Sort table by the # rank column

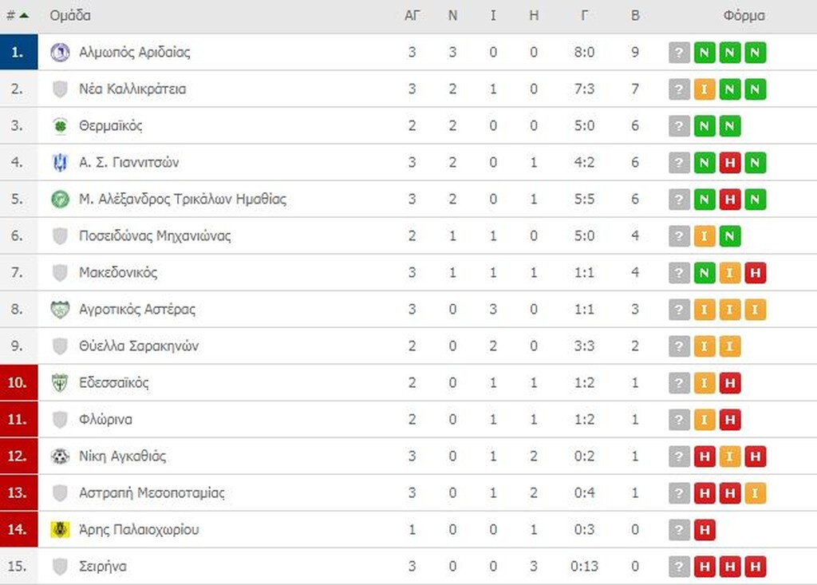click(x=18, y=15)
